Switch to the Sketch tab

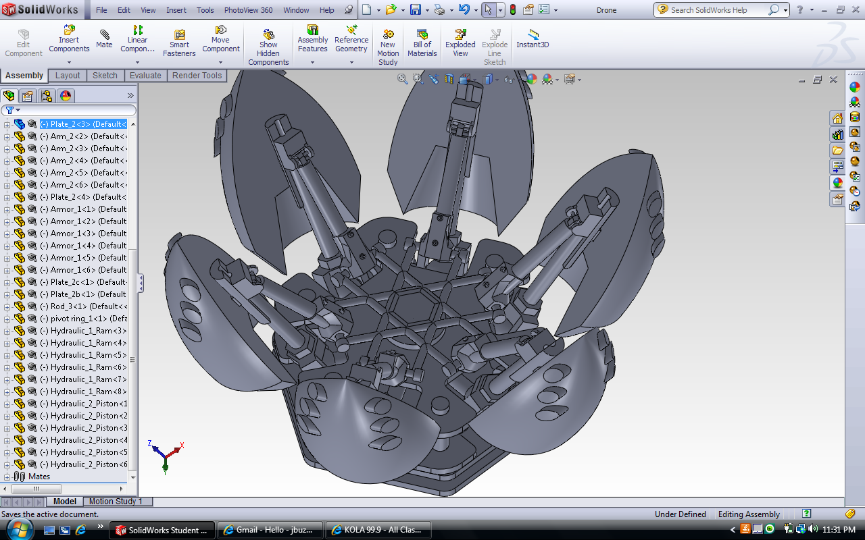(x=105, y=76)
